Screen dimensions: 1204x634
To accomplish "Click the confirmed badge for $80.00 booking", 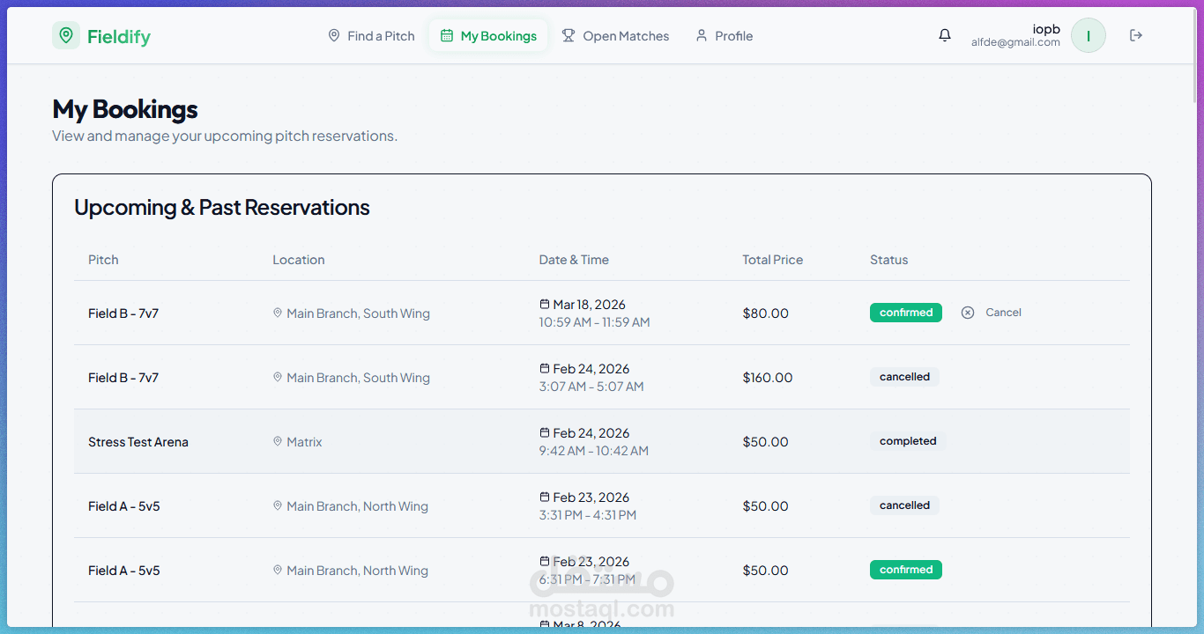I will coord(905,313).
